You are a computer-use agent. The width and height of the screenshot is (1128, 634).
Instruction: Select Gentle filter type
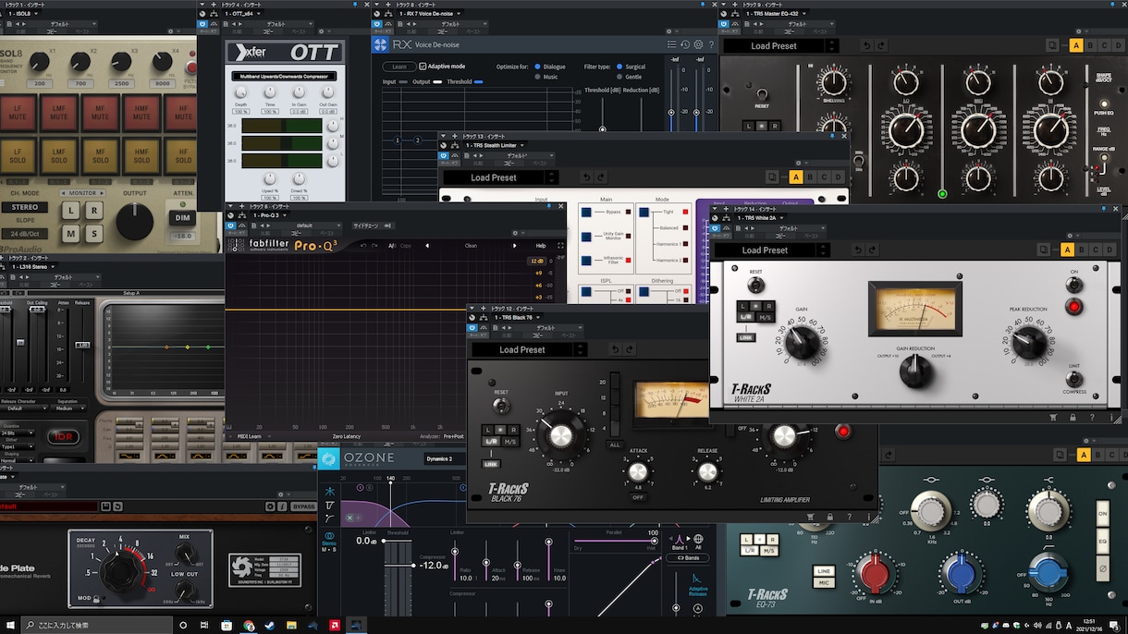pyautogui.click(x=619, y=78)
